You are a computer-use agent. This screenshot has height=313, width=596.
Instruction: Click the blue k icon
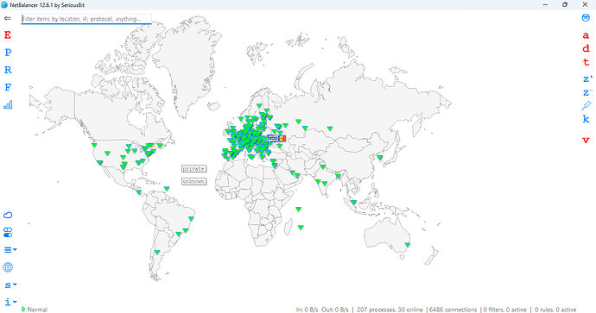click(586, 119)
